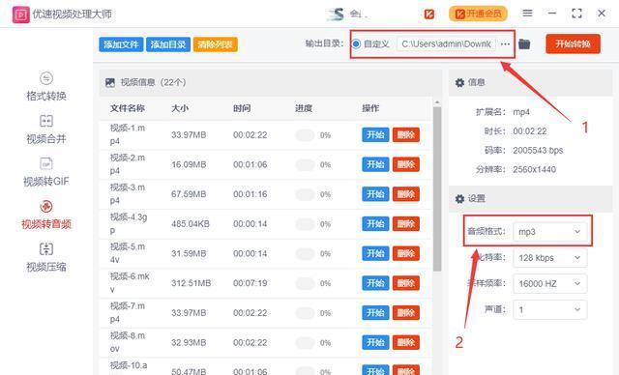This screenshot has height=375, width=619.
Task: Click the 清除列表 button
Action: click(215, 44)
